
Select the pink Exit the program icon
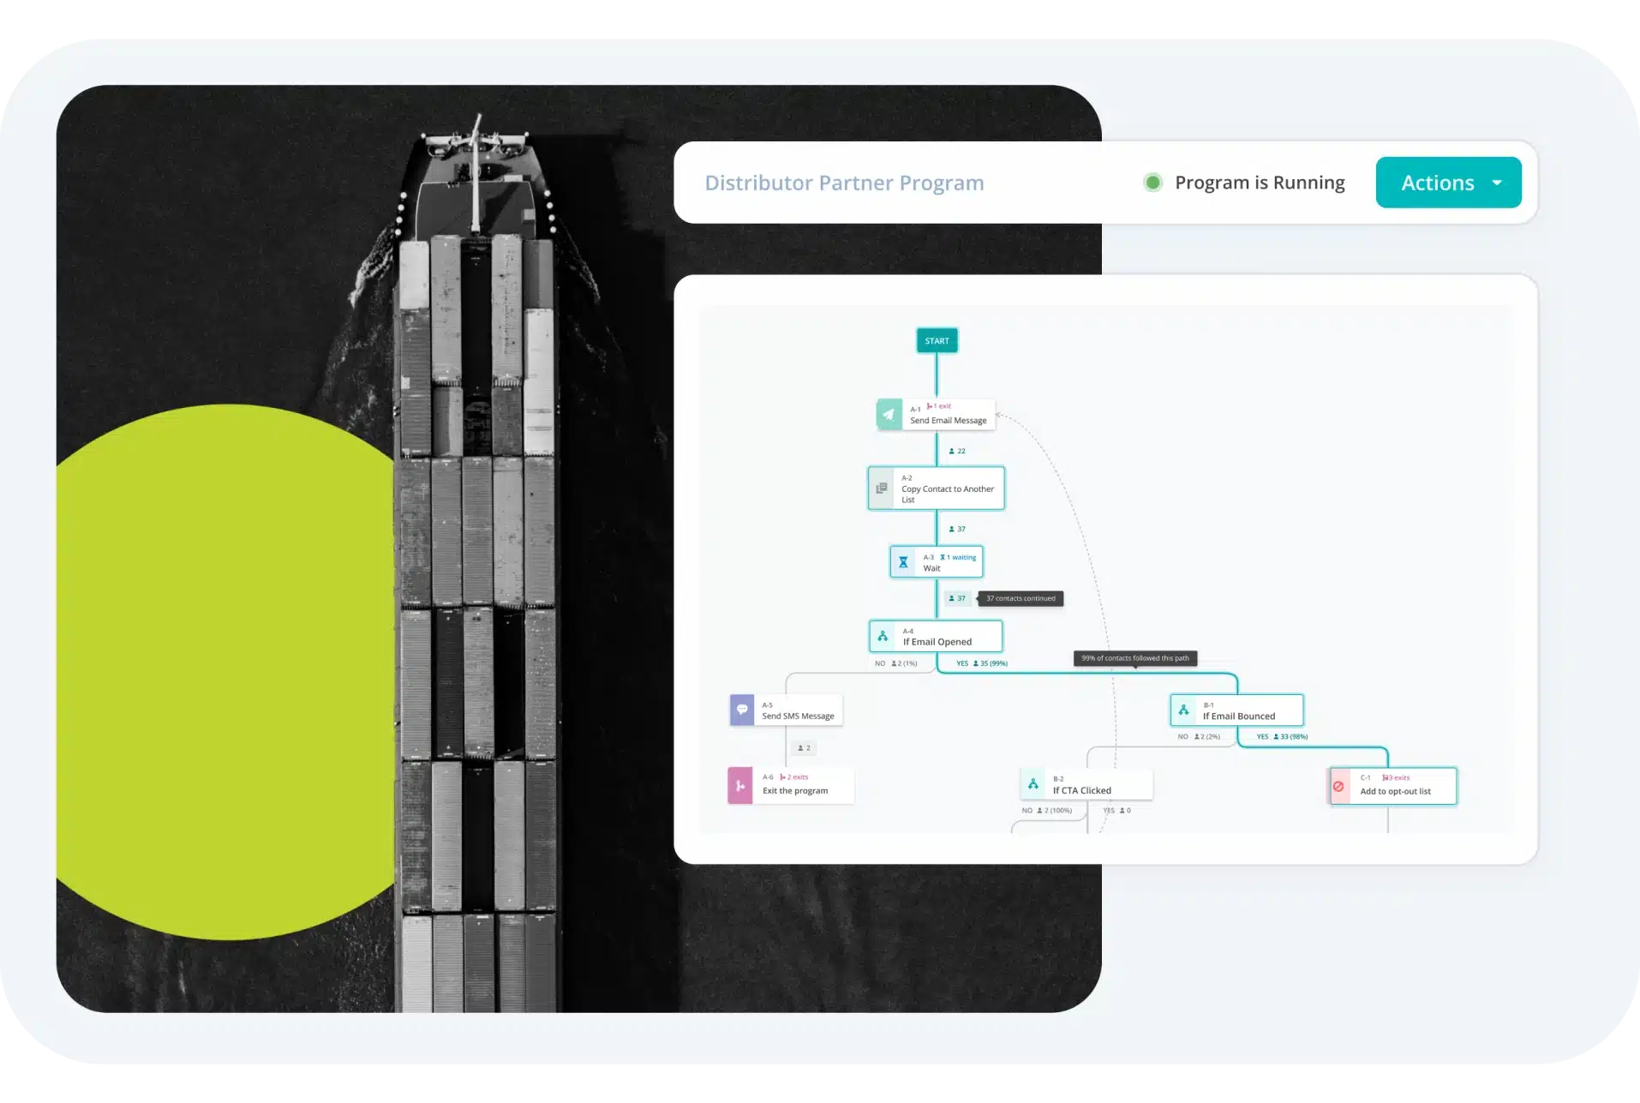[740, 785]
